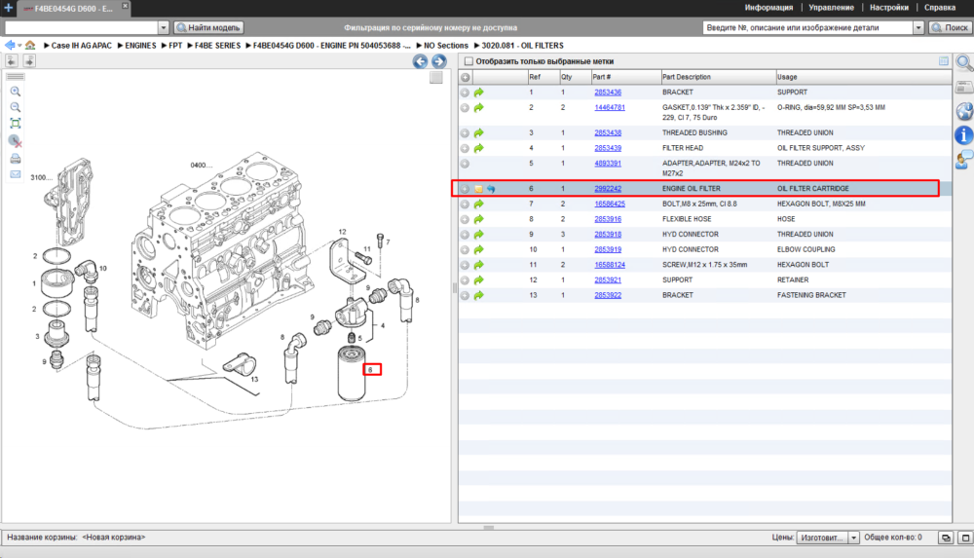Click the part search input field
This screenshot has height=558, width=974.
(807, 27)
